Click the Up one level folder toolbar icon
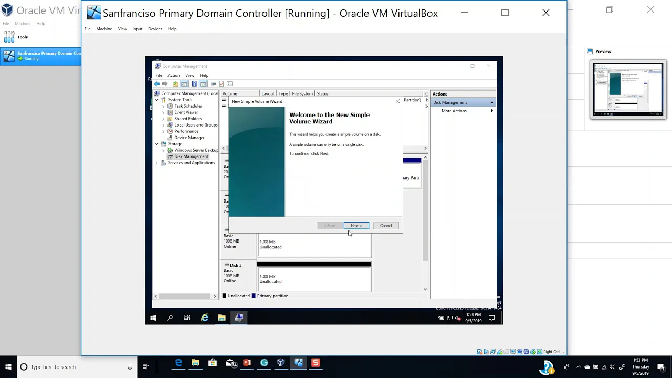The image size is (672, 378). [175, 84]
